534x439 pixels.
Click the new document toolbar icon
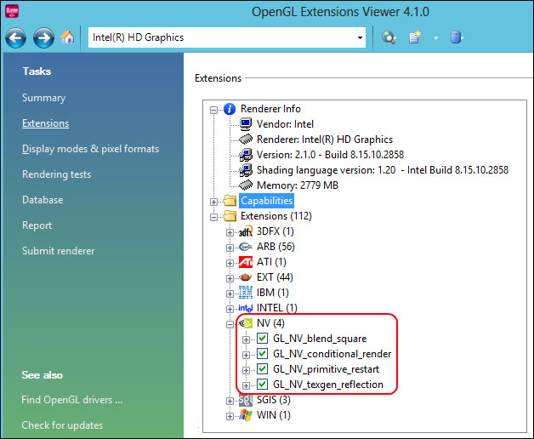[x=416, y=37]
